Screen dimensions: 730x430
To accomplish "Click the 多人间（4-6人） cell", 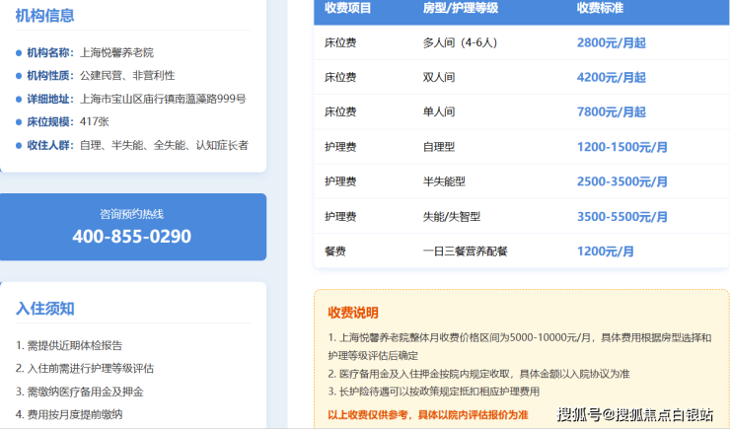I will tap(461, 42).
